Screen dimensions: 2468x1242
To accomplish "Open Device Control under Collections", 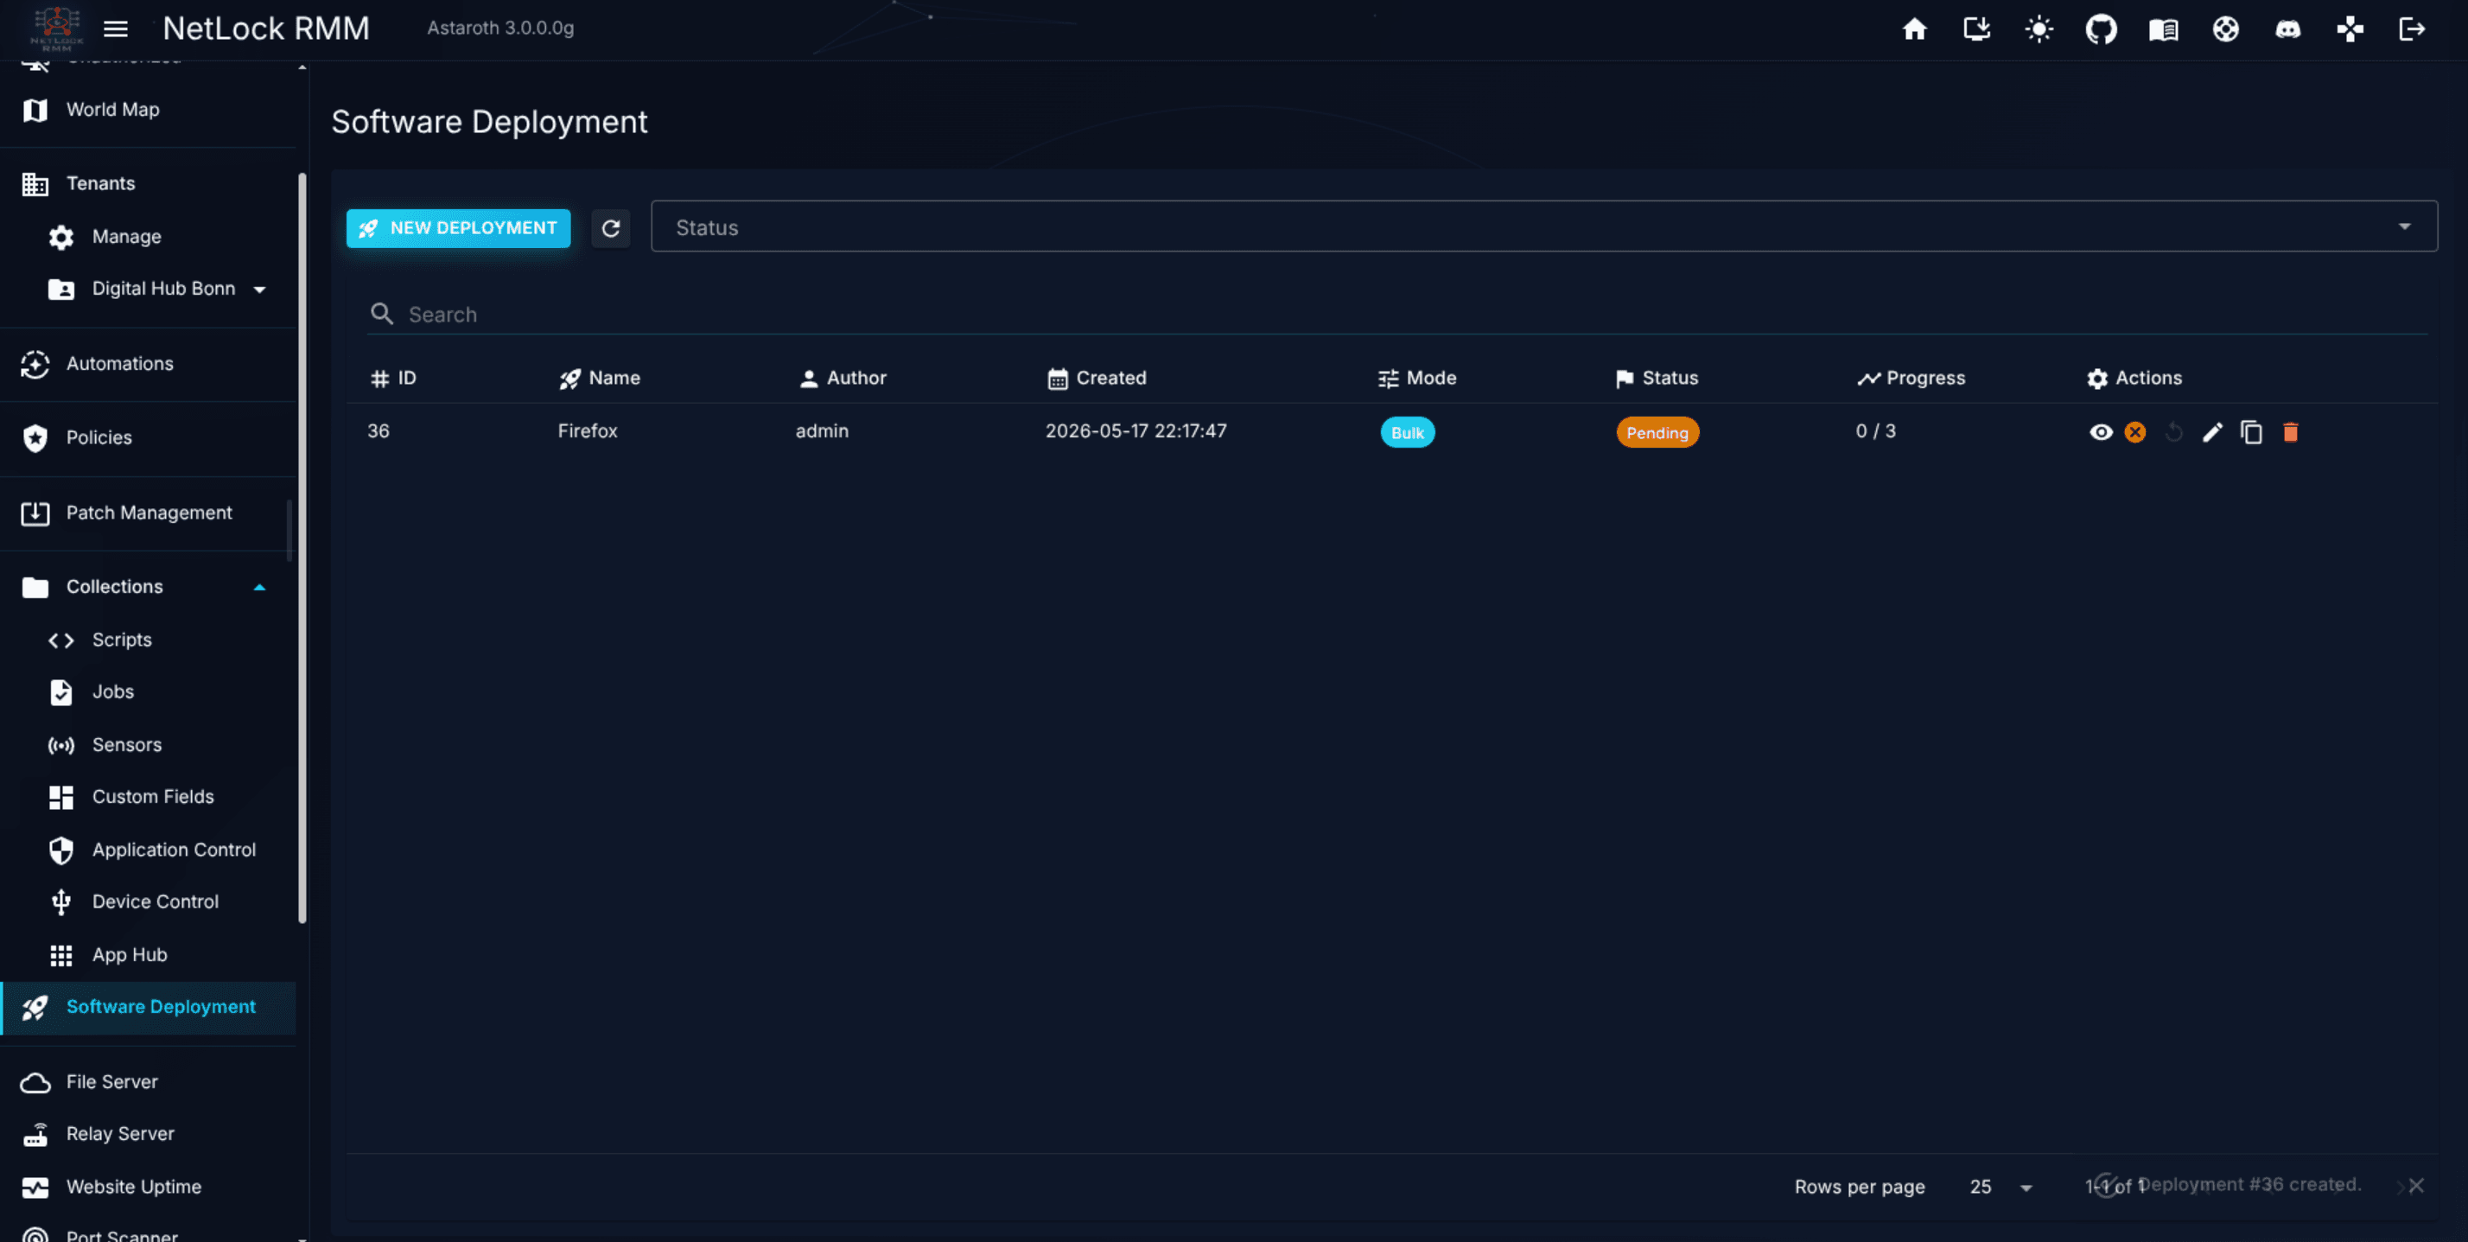I will (x=149, y=901).
